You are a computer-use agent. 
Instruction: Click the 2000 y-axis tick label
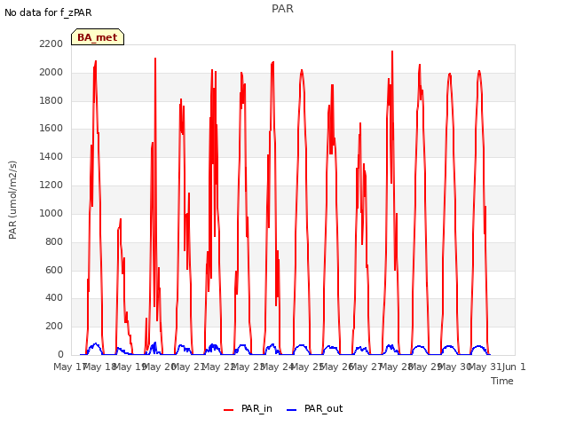coord(51,72)
